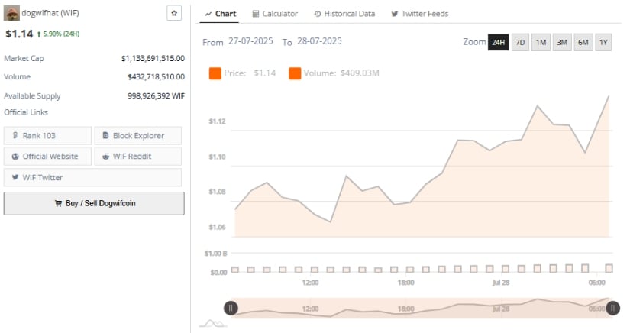Click the dogwifhat (WIF) title
Image resolution: width=630 pixels, height=333 pixels.
pyautogui.click(x=50, y=13)
